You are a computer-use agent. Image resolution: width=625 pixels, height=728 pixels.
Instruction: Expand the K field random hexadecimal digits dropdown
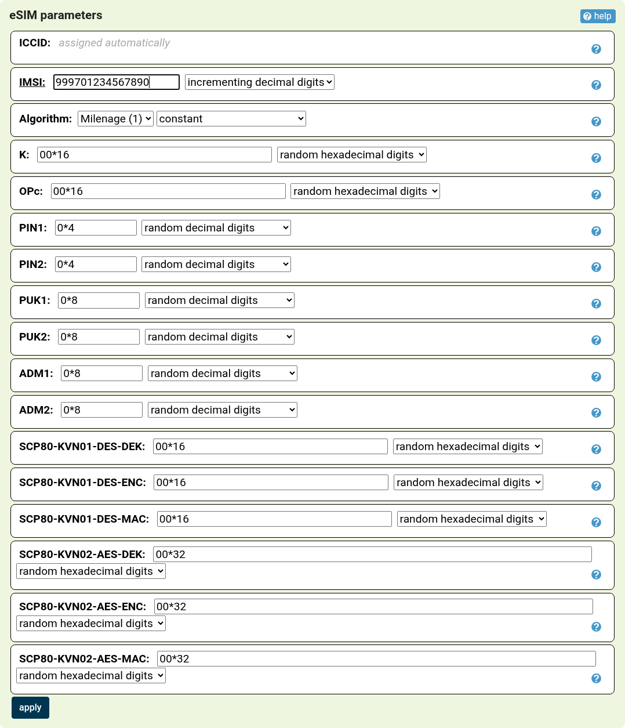(x=351, y=154)
